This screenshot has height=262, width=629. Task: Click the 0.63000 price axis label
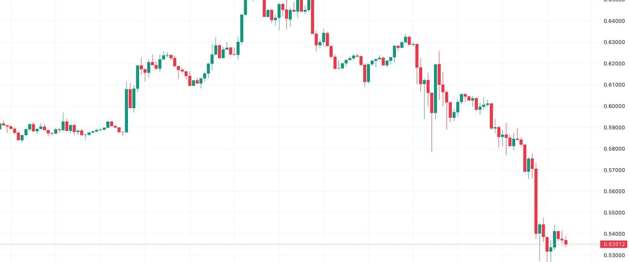[614, 42]
